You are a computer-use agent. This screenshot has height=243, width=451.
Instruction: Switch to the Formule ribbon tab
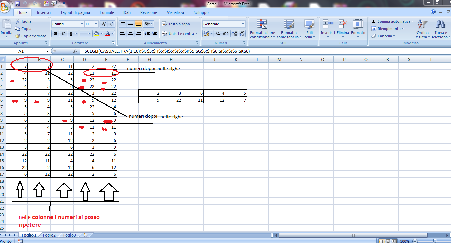(x=107, y=12)
